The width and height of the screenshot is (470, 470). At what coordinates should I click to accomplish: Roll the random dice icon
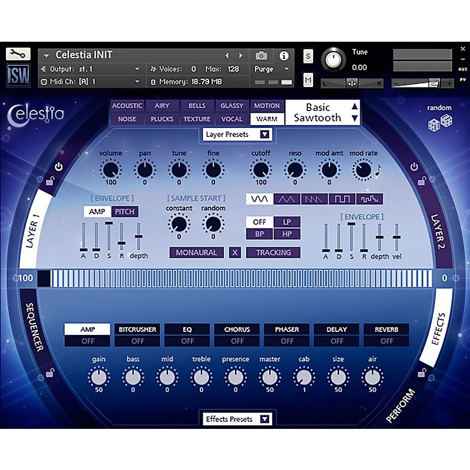(x=440, y=122)
